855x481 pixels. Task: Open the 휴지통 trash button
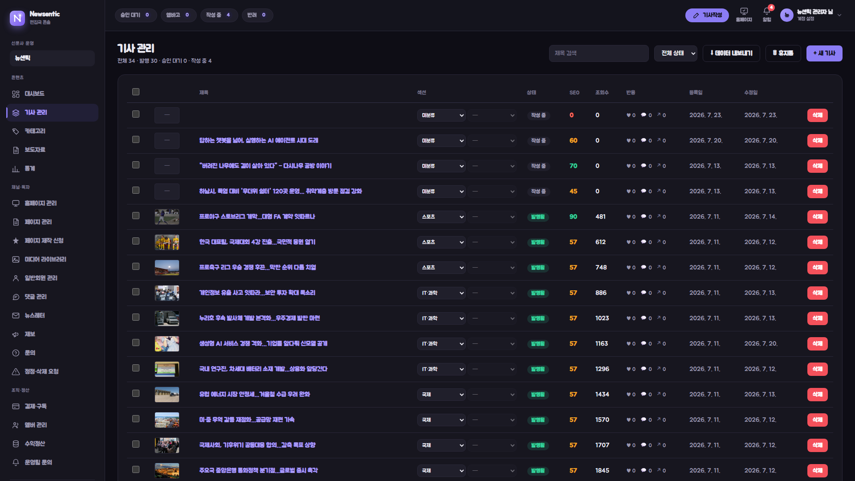pyautogui.click(x=783, y=53)
